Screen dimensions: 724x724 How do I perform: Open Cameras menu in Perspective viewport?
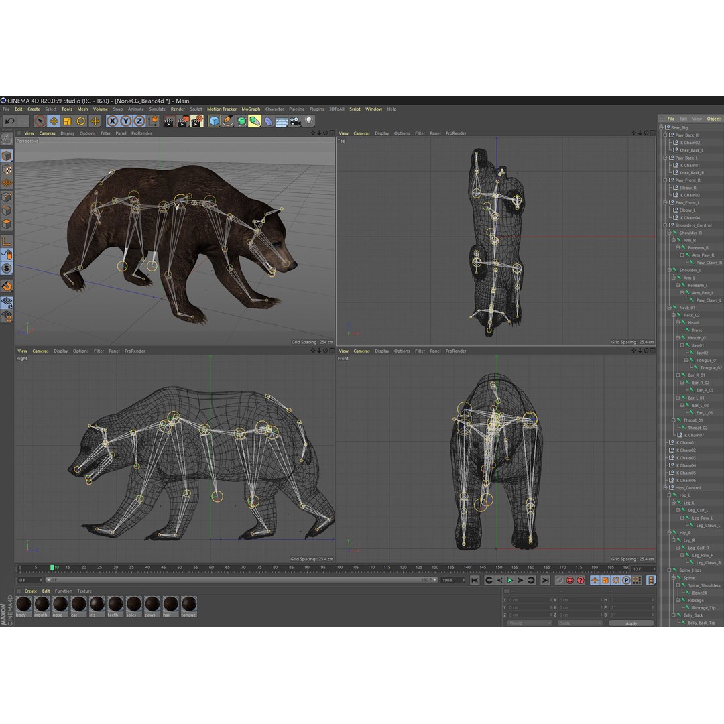click(x=47, y=133)
